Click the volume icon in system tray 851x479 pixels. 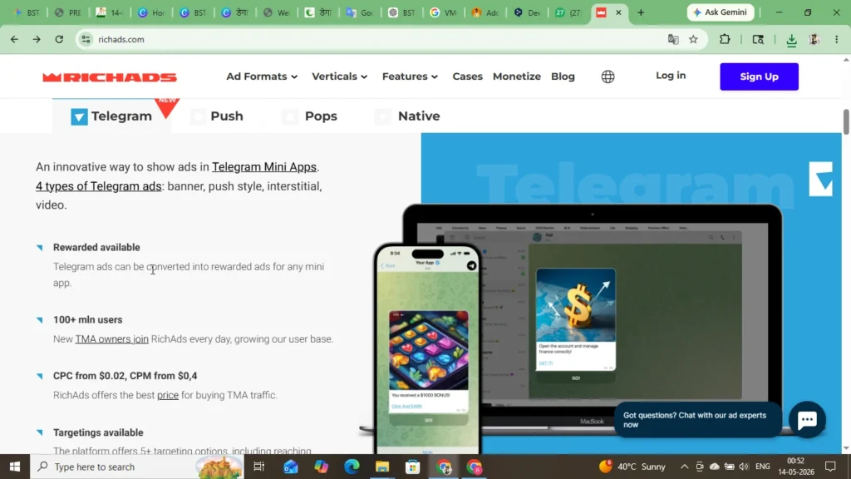pos(744,467)
